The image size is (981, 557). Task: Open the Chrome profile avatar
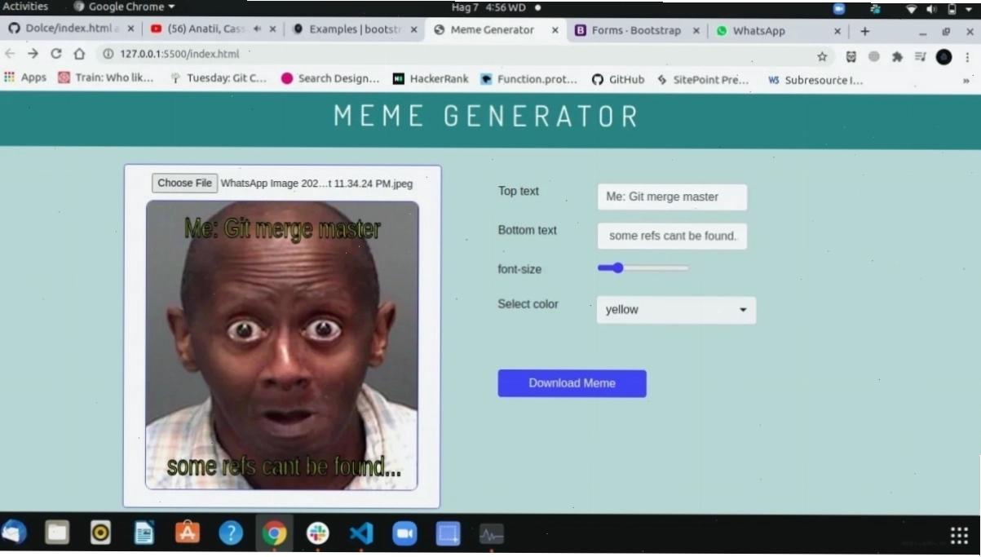tap(944, 57)
